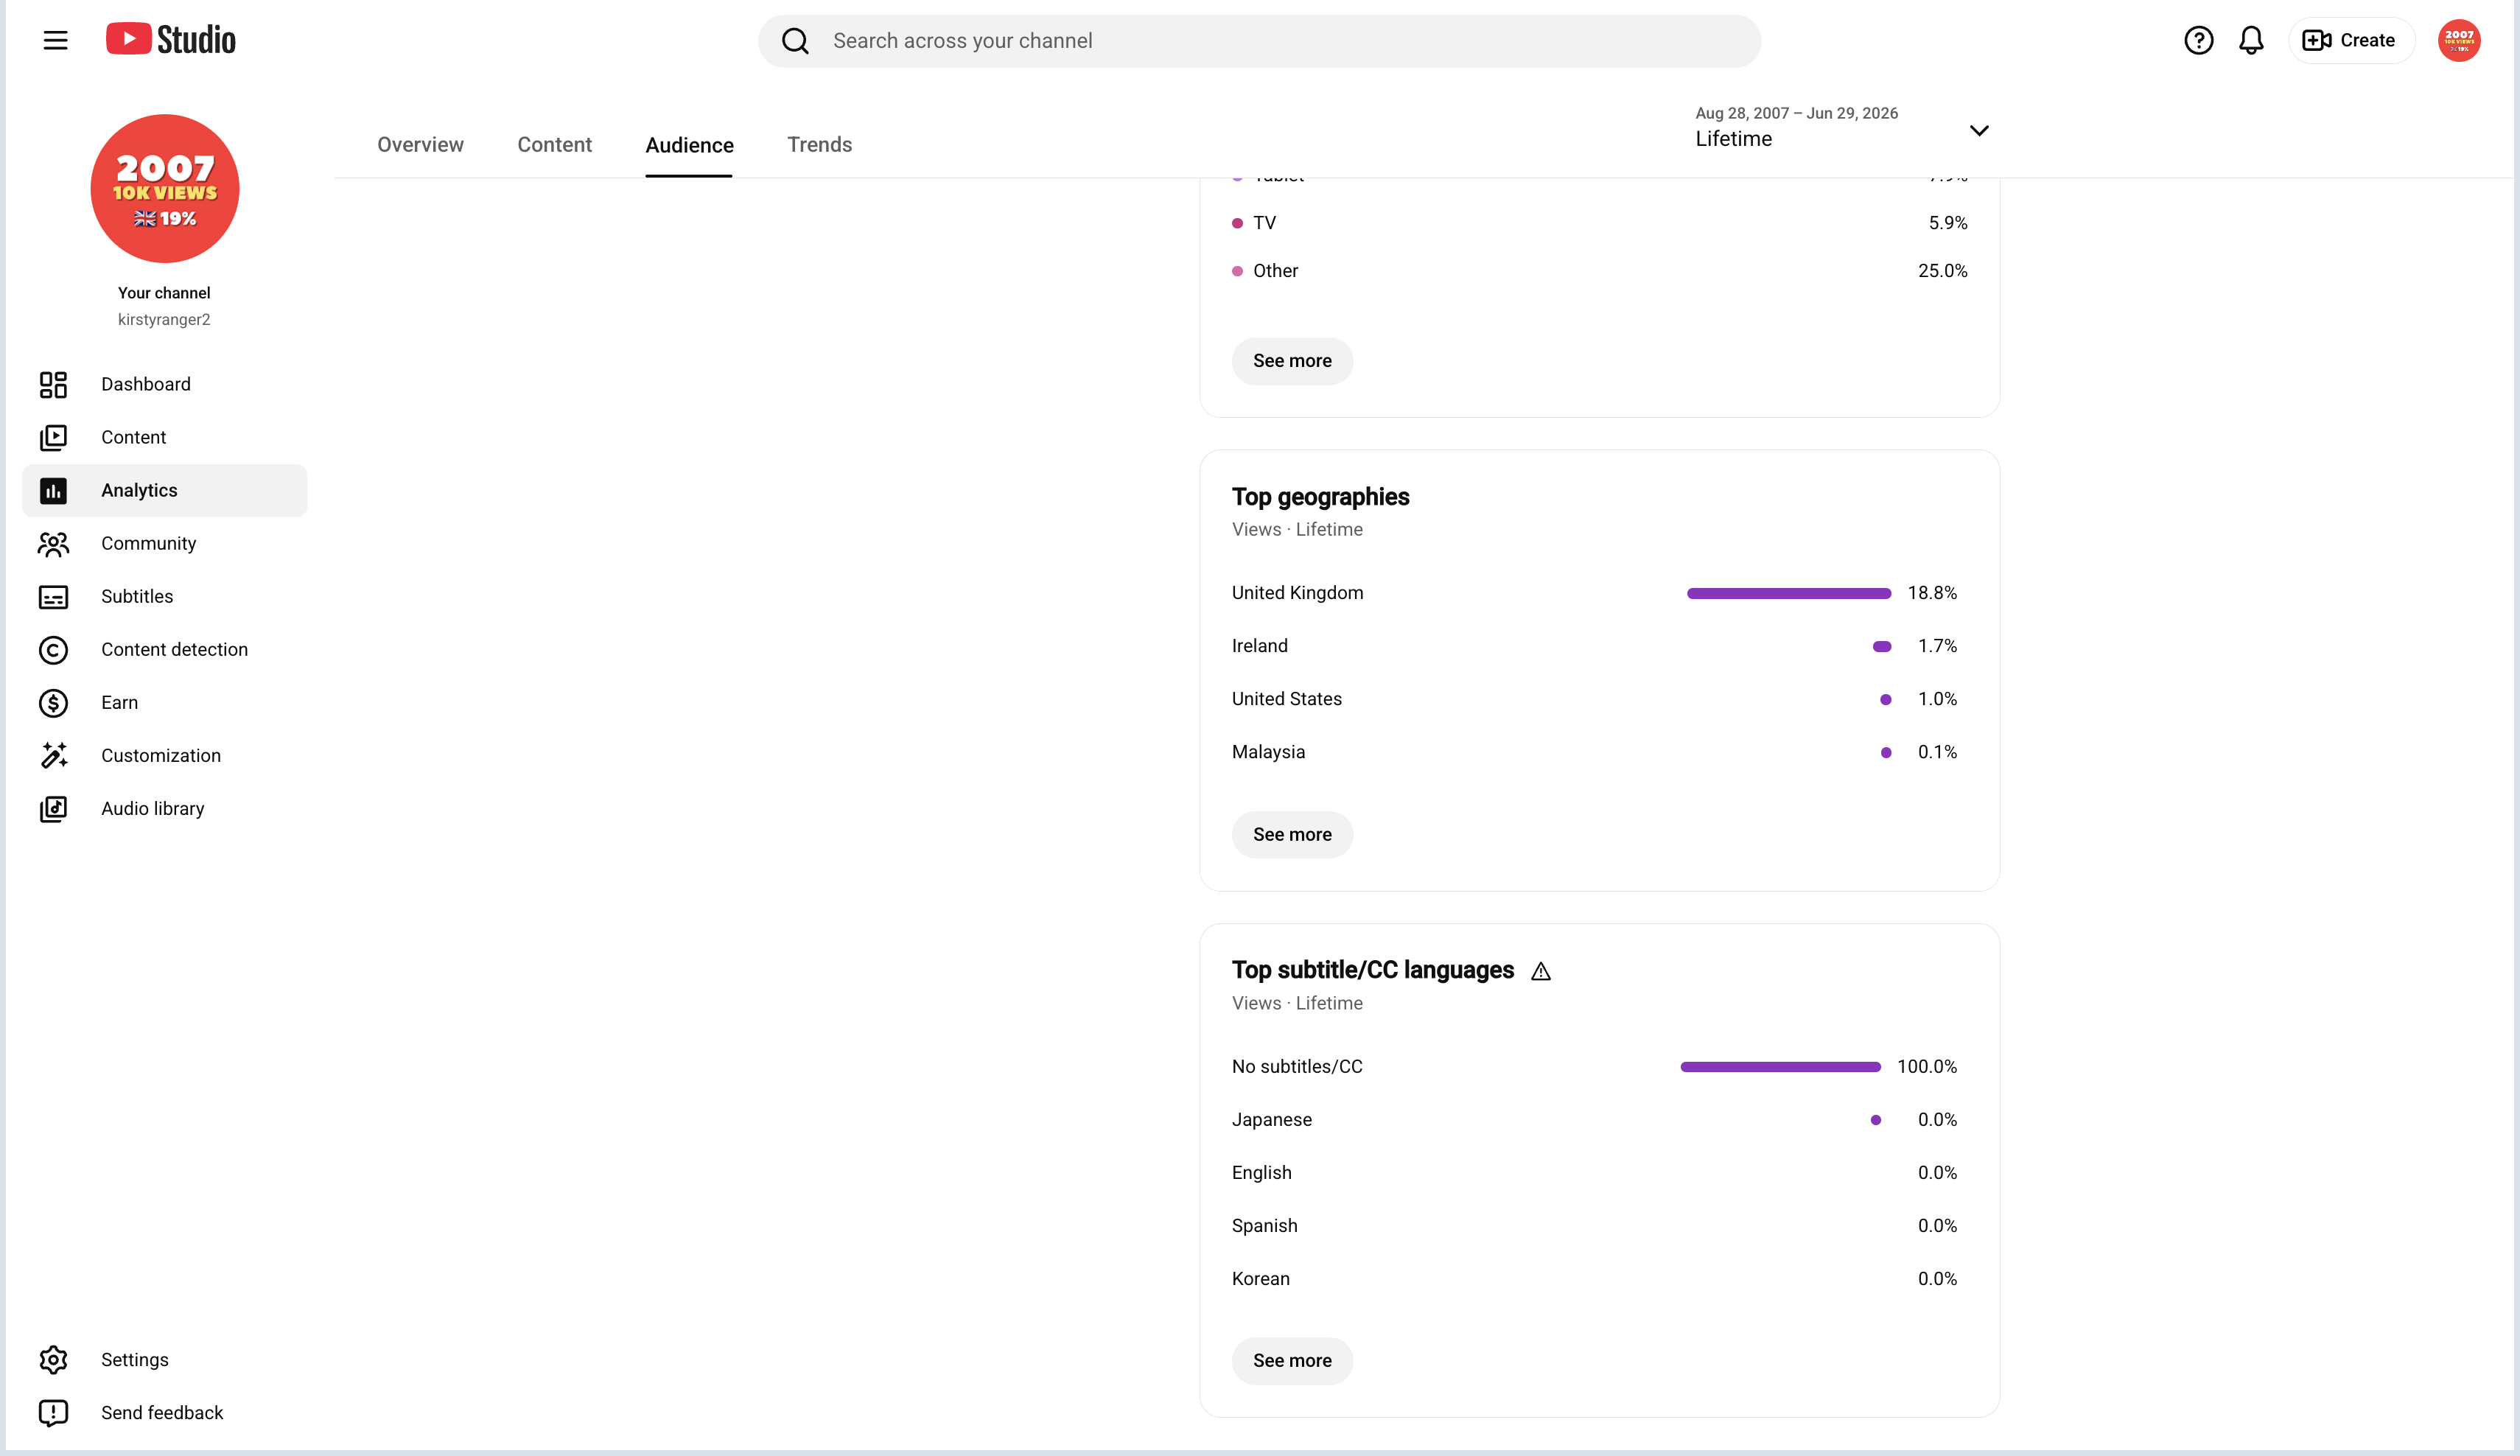Click the Community people icon
2520x1456 pixels.
pyautogui.click(x=53, y=543)
